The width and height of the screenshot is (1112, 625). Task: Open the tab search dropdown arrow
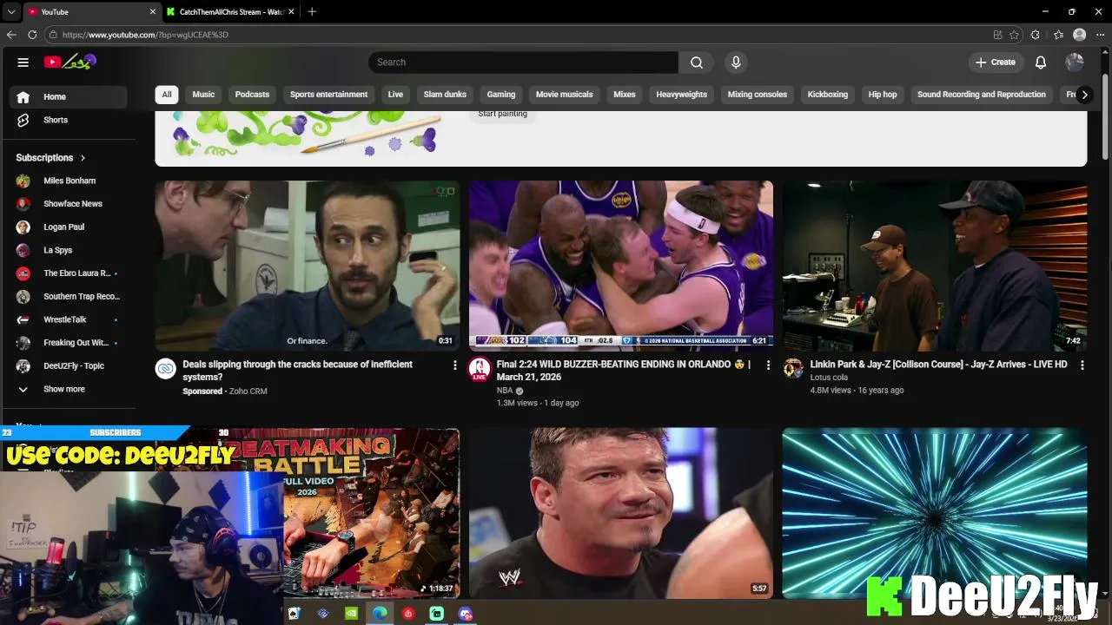coord(10,12)
